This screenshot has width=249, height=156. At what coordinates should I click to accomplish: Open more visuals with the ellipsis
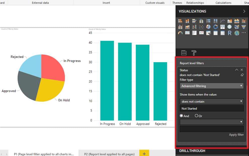(243, 33)
